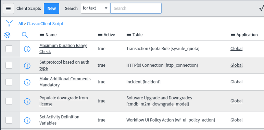Viewport: 264px width, 130px height.
Task: Open Global link in Set Activity Definition row
Action: (236, 120)
